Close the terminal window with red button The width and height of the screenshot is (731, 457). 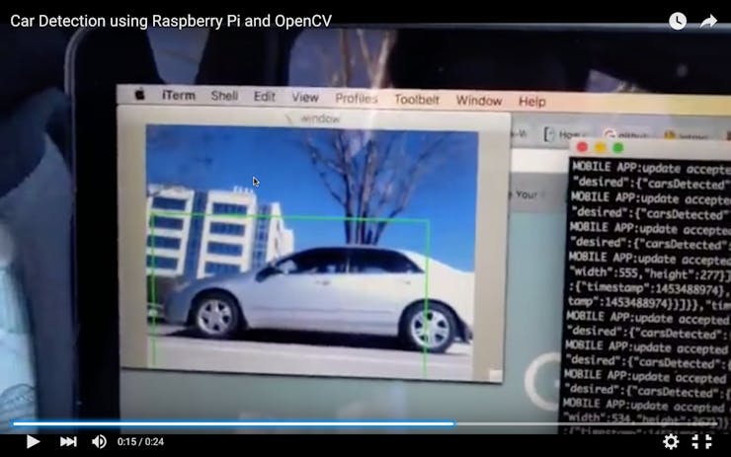pyautogui.click(x=582, y=147)
